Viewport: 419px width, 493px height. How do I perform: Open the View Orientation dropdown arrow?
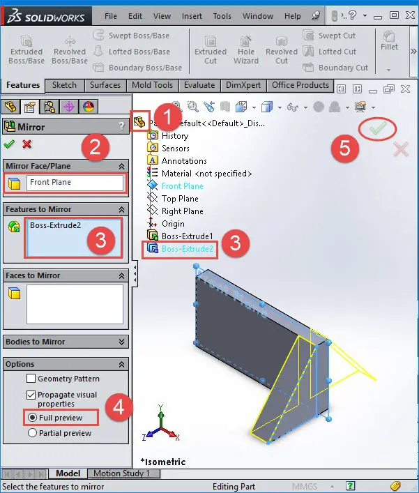(254, 107)
